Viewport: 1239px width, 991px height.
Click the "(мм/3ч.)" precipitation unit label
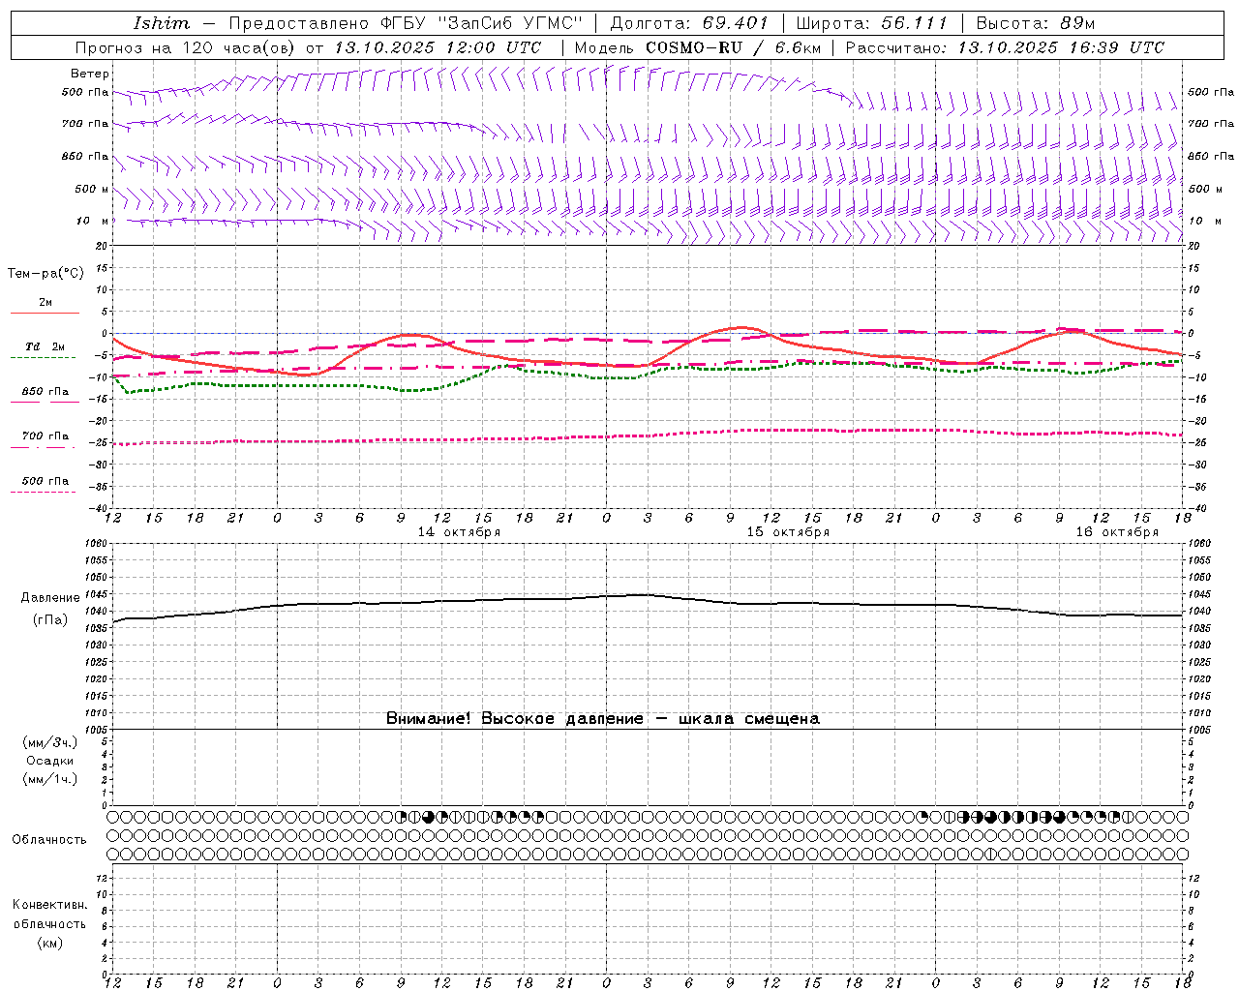[50, 742]
